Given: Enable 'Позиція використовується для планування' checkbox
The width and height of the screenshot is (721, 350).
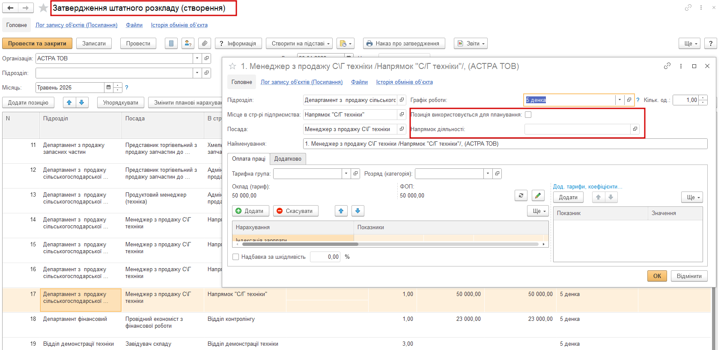Looking at the screenshot, I should click(x=528, y=114).
